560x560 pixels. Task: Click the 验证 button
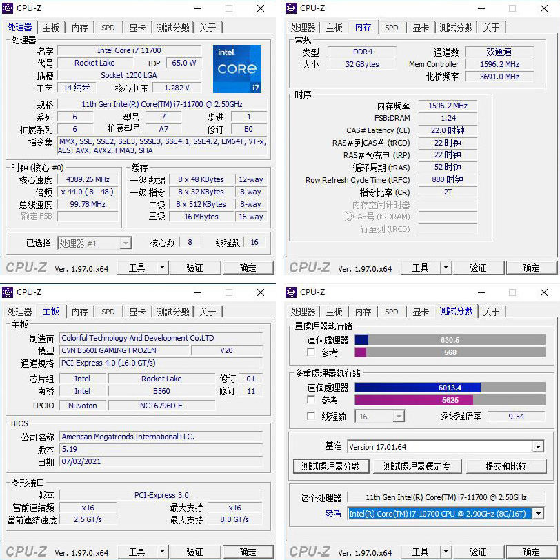(x=194, y=268)
